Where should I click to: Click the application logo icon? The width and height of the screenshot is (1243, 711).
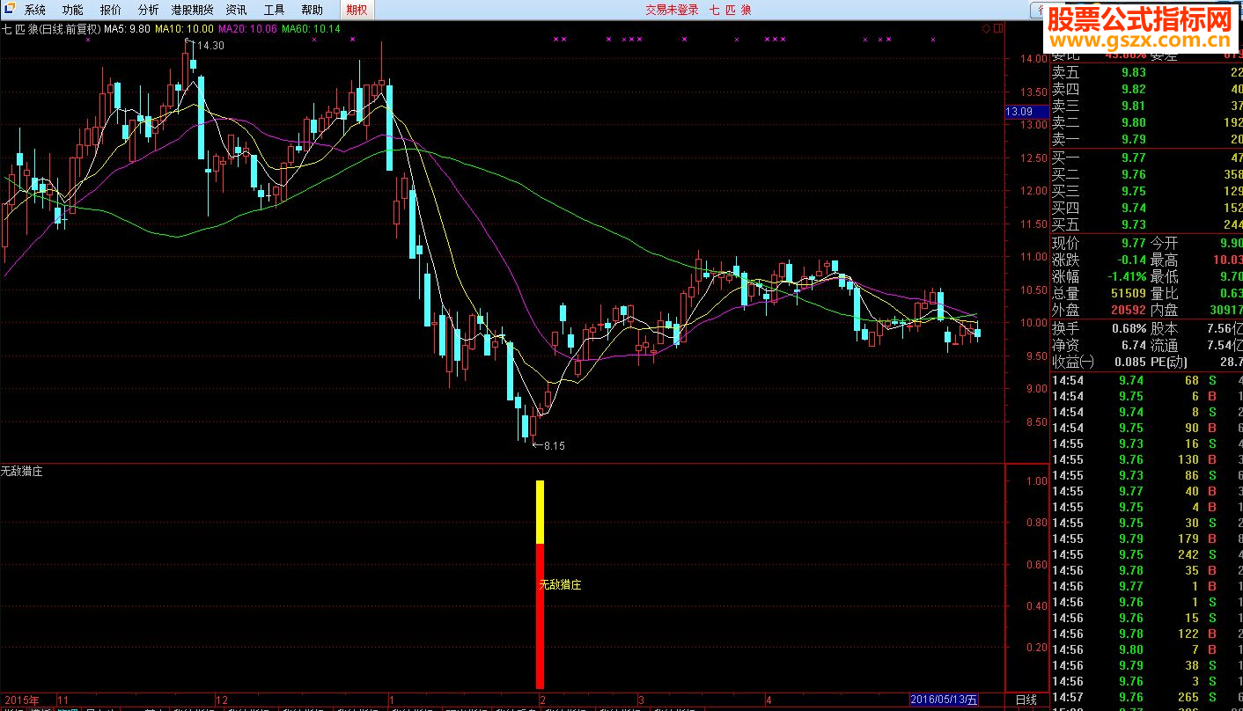[x=9, y=10]
